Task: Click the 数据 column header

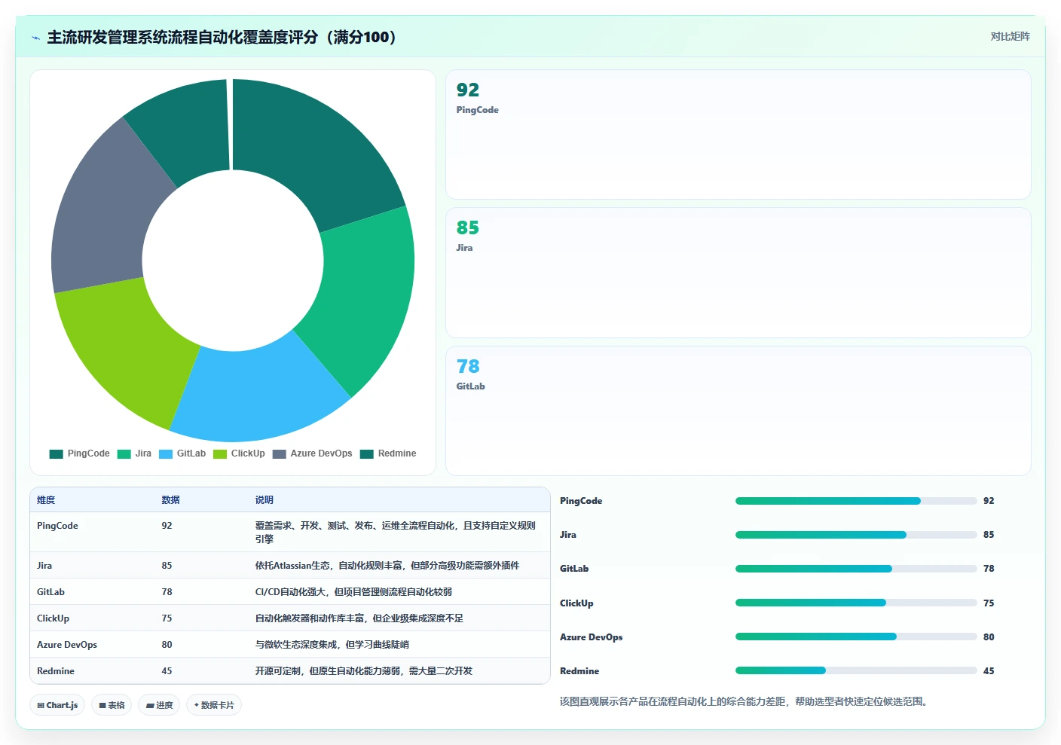Action: pos(170,500)
